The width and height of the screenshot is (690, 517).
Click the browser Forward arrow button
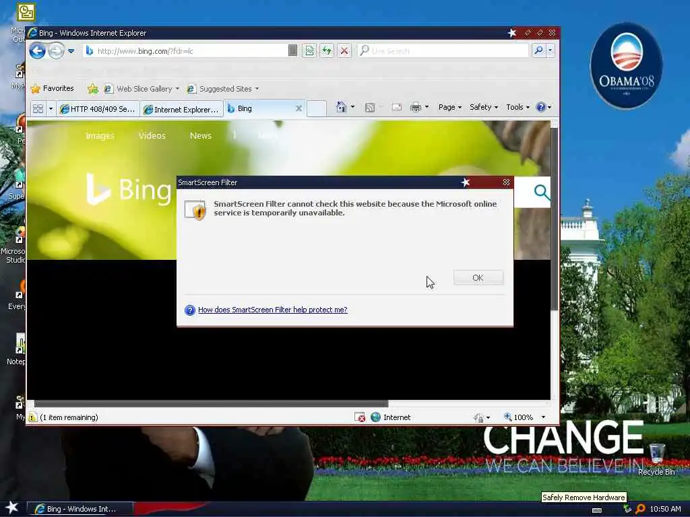tap(57, 51)
